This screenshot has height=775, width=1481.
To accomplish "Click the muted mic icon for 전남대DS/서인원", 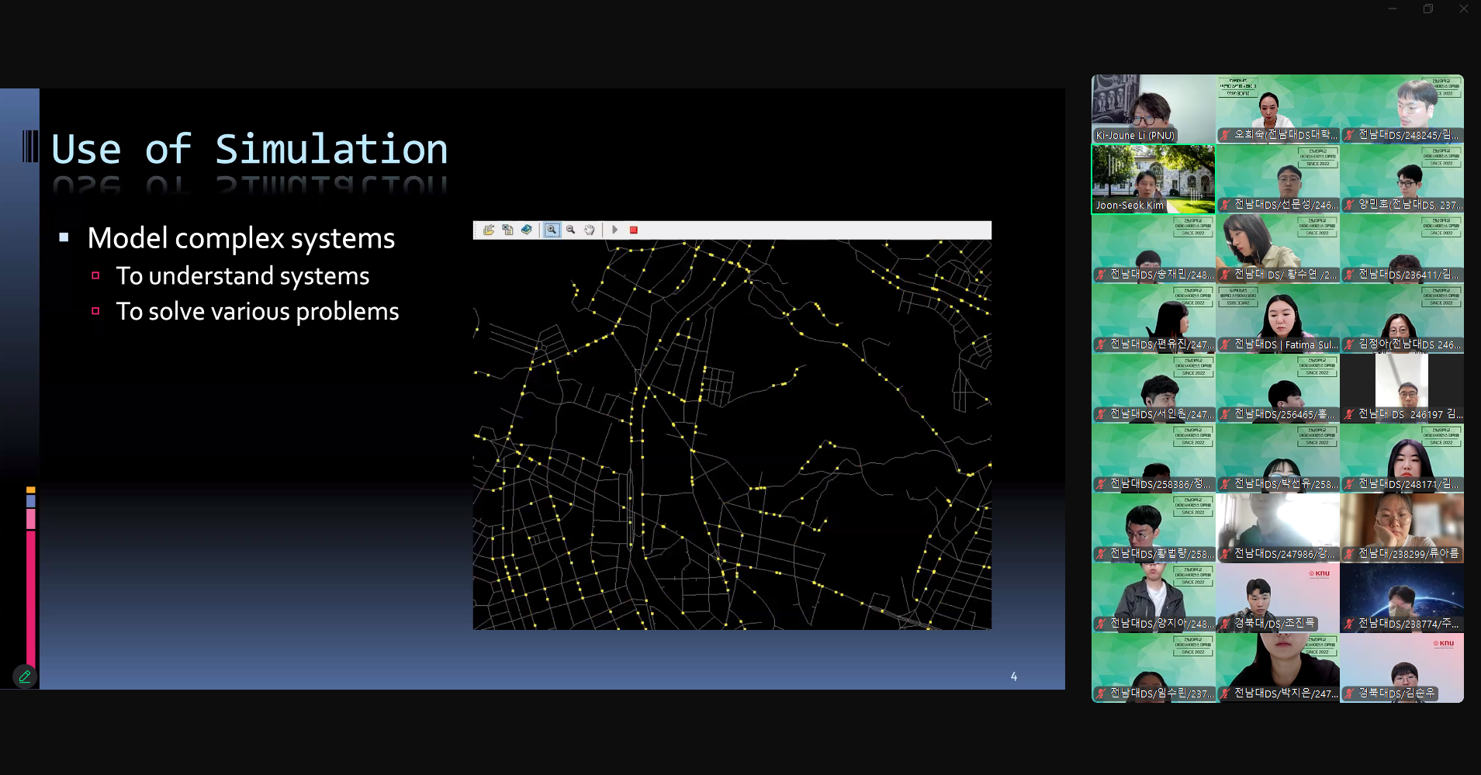I will click(1101, 414).
